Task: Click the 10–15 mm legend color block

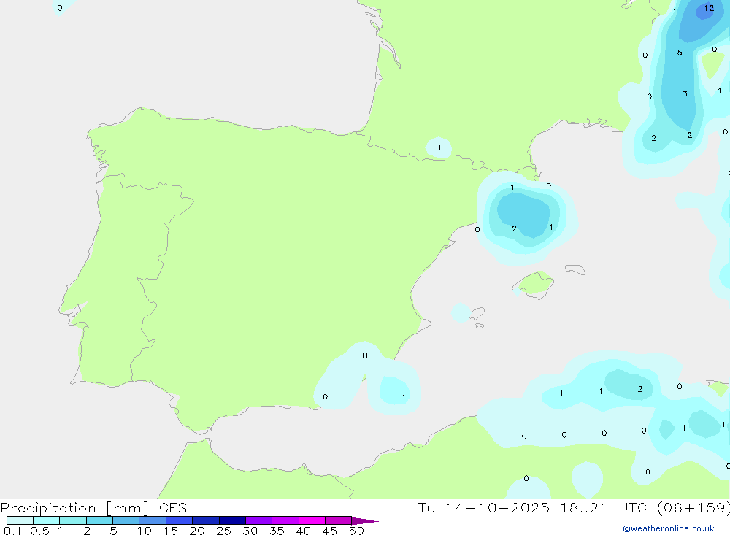Action: (x=153, y=520)
